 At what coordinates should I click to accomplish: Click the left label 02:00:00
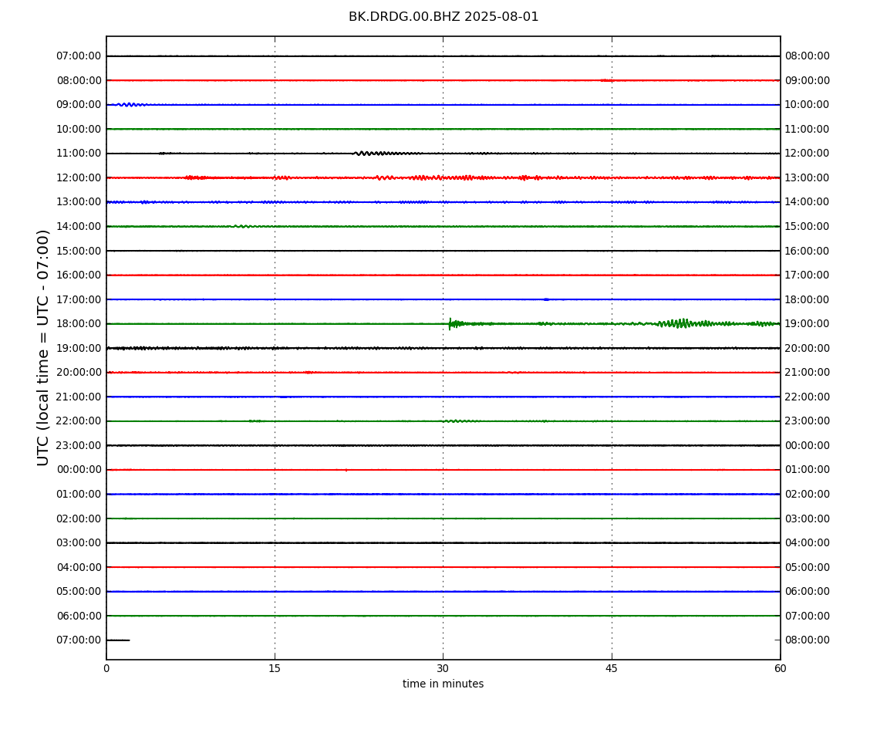[79, 519]
